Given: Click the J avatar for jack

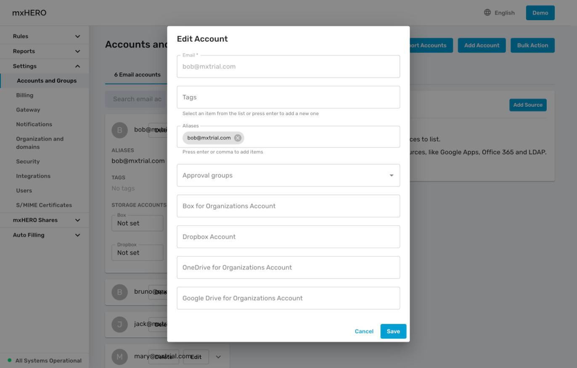Looking at the screenshot, I should click(x=119, y=324).
